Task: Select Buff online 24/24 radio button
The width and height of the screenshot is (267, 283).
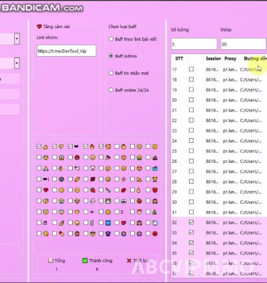Action: point(111,90)
